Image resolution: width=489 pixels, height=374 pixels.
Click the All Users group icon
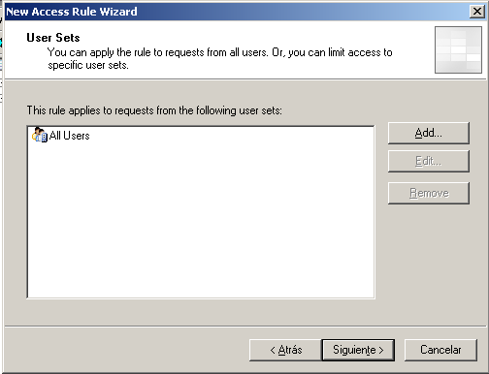click(40, 135)
